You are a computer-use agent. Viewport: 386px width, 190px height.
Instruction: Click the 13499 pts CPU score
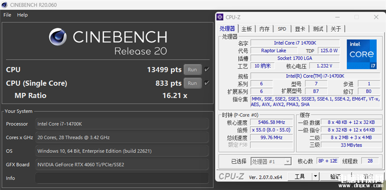point(164,70)
